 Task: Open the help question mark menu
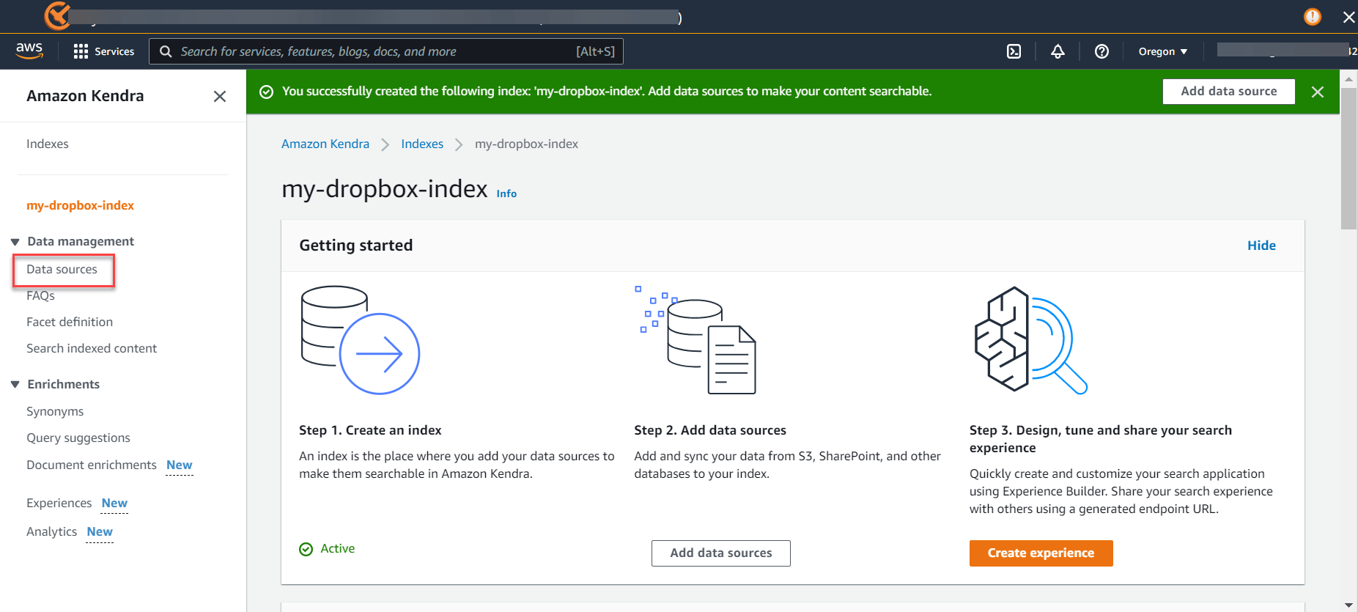(1101, 51)
